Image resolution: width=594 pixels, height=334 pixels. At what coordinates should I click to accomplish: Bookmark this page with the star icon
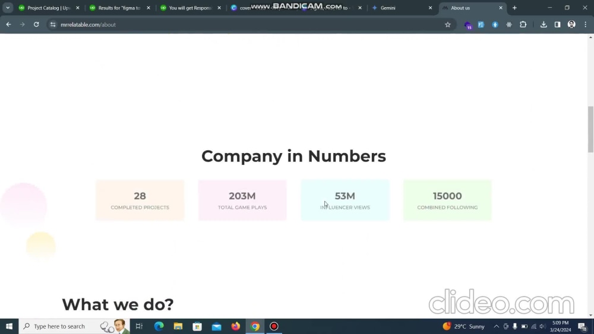(x=448, y=24)
